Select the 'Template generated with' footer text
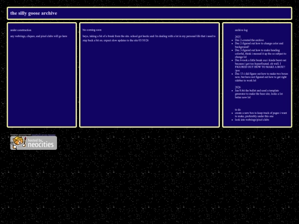 coord(21,135)
